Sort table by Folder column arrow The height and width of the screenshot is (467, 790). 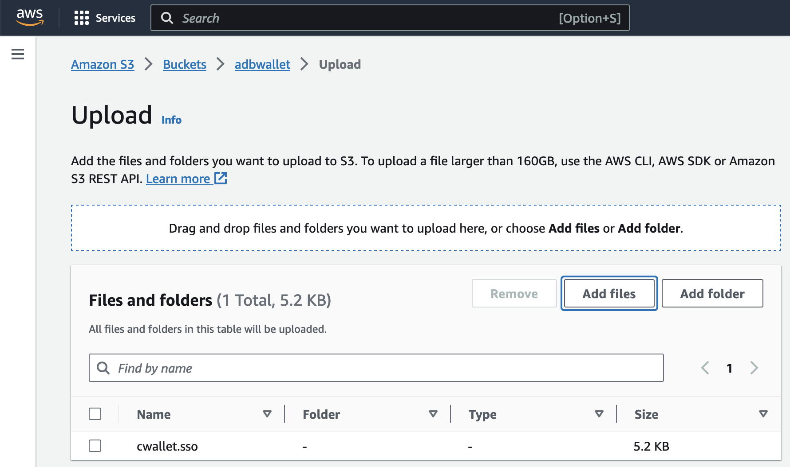[433, 414]
